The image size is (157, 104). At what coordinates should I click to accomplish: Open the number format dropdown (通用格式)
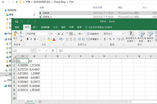pyautogui.click(x=113, y=34)
